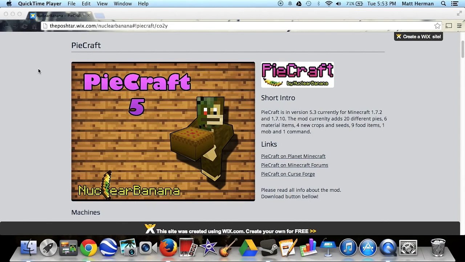Click the Time Machine menu bar icon

coord(308,4)
